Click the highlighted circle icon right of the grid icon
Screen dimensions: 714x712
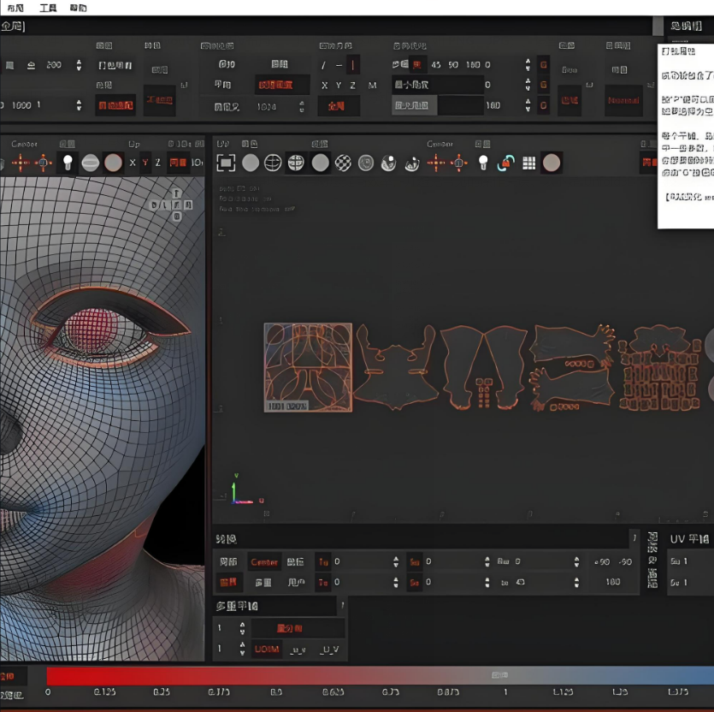point(552,163)
